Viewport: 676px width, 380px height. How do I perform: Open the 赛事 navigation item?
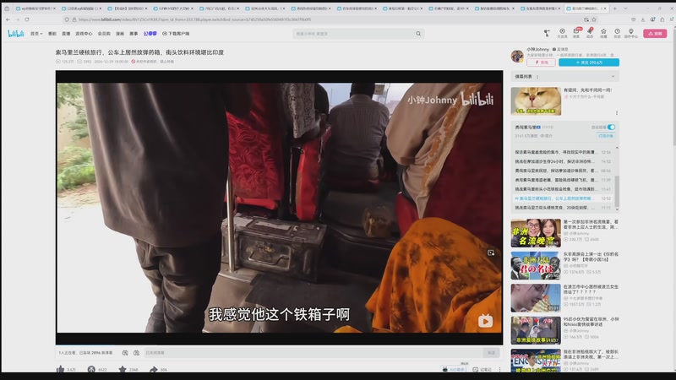pyautogui.click(x=134, y=34)
